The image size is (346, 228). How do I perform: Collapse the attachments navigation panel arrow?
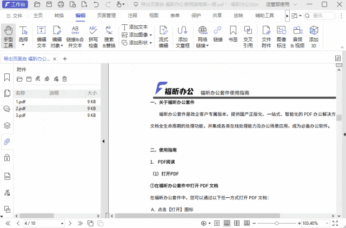[103, 142]
